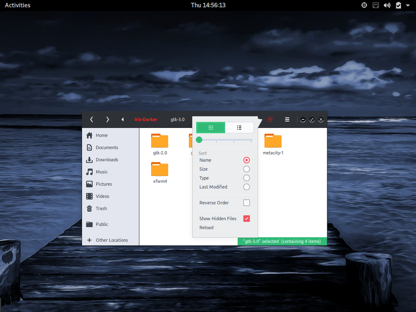Open Home in the sidebar
This screenshot has height=312, width=416.
click(111, 135)
